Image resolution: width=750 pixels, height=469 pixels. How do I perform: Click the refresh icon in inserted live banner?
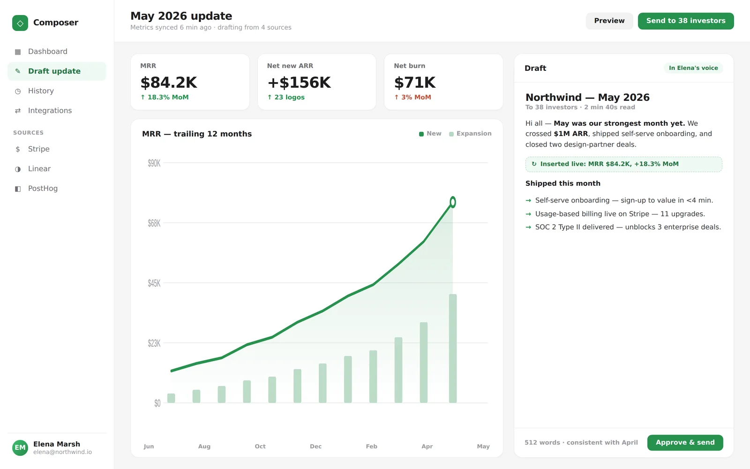click(x=534, y=164)
